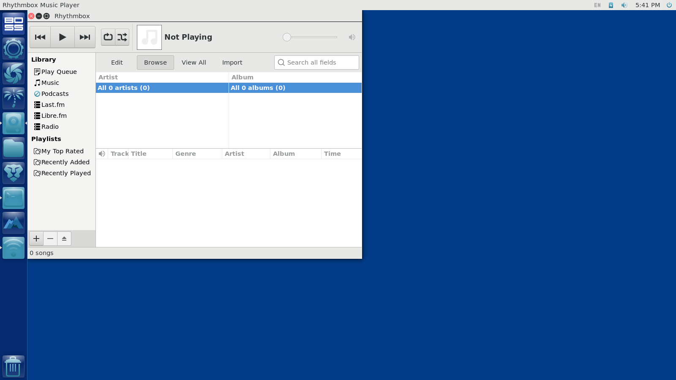
Task: Sort by Artist browser column header
Action: click(x=162, y=77)
